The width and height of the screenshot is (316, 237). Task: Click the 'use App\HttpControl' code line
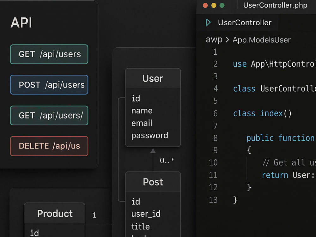pyautogui.click(x=275, y=64)
